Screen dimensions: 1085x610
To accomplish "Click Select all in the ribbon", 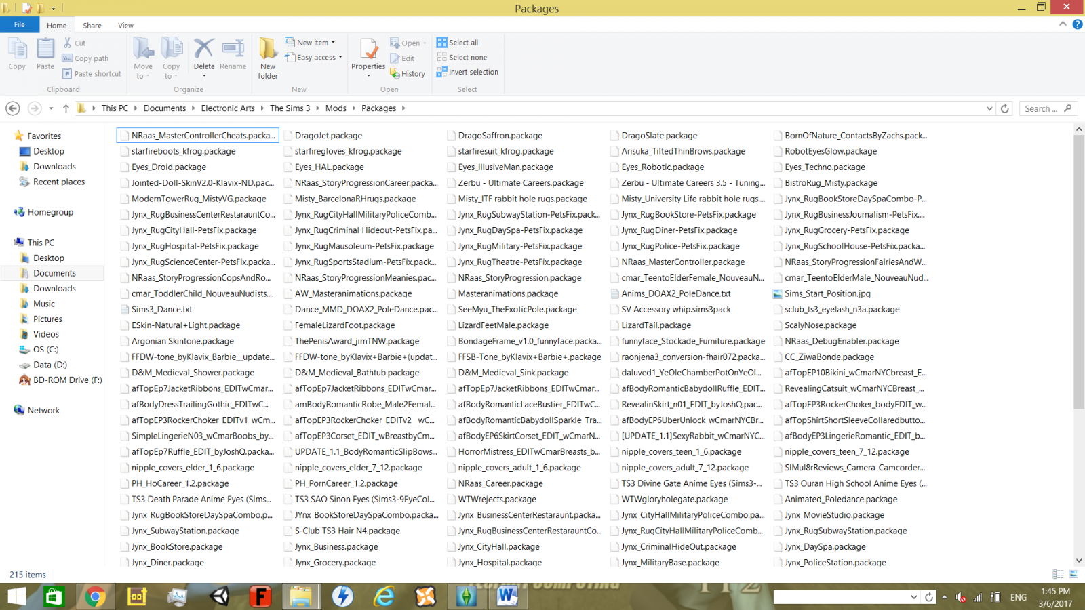I will pyautogui.click(x=458, y=43).
